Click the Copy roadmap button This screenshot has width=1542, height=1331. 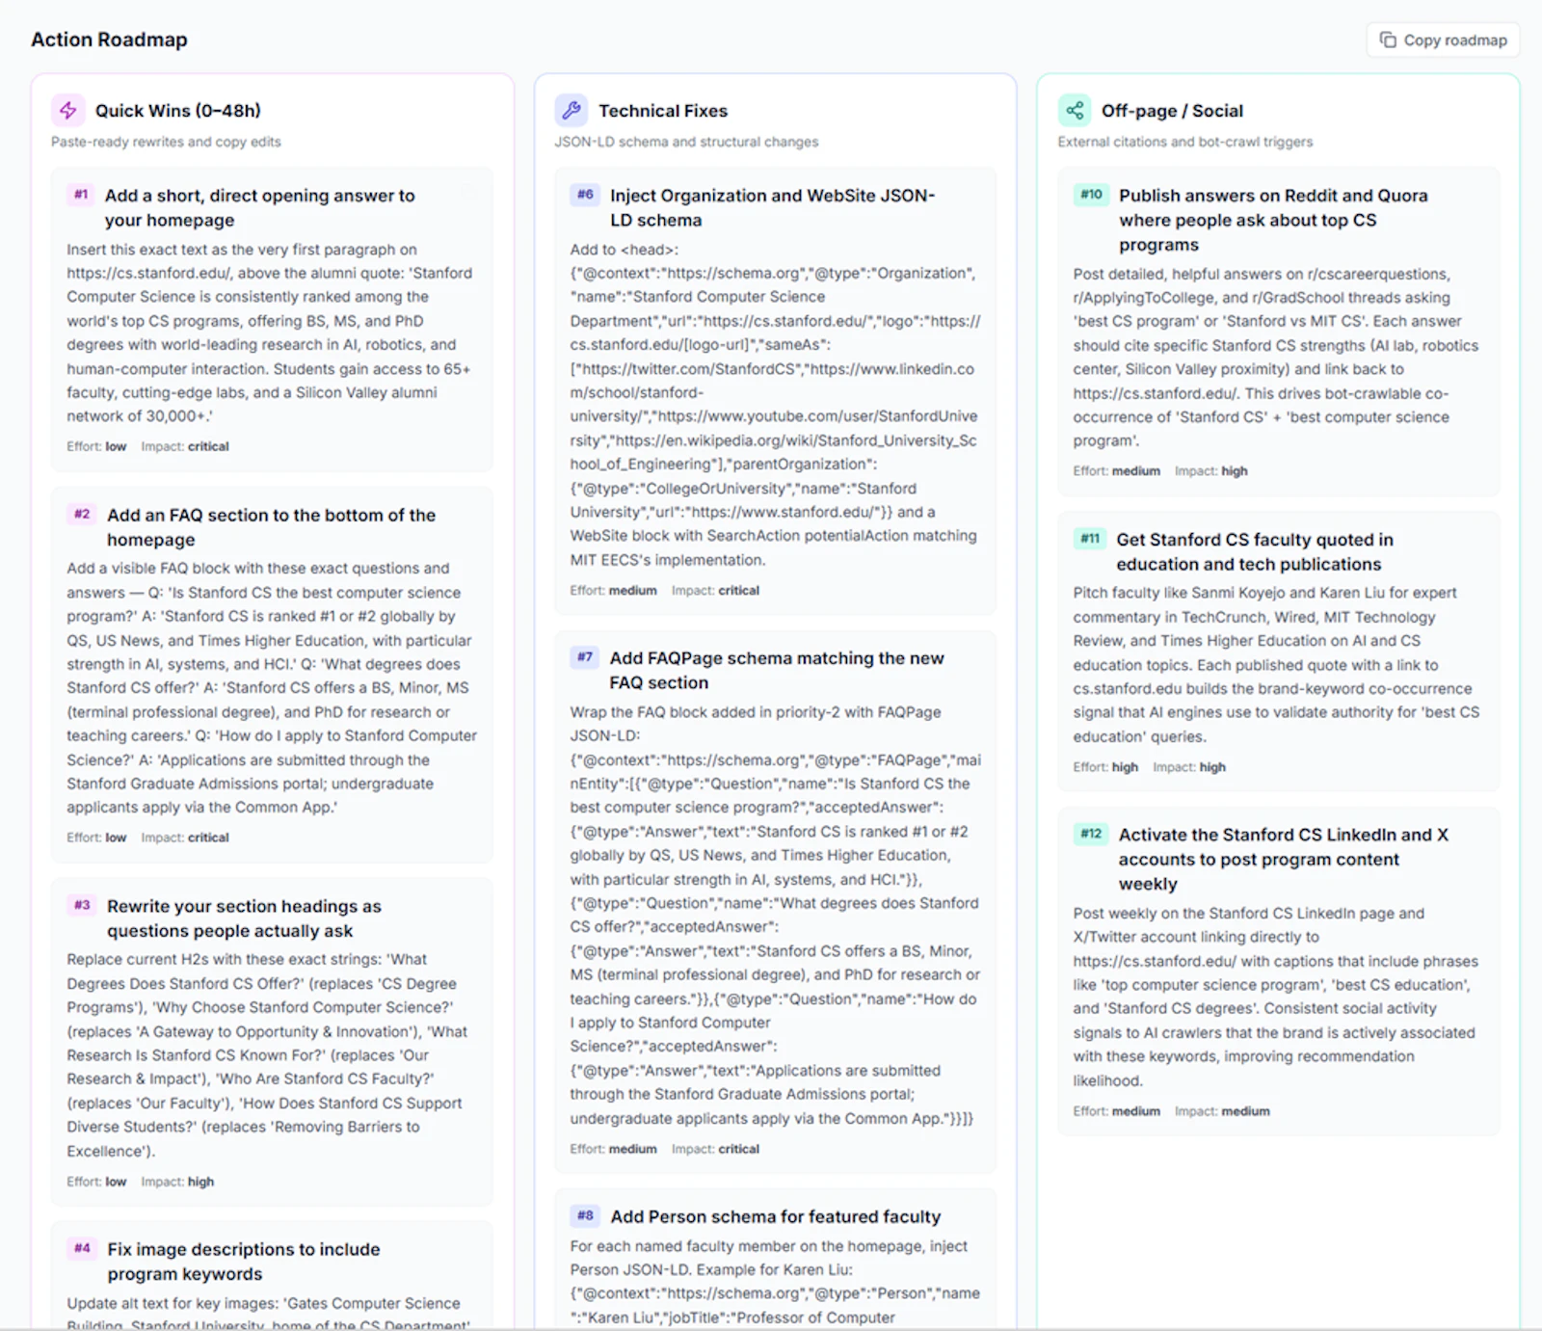[1443, 40]
